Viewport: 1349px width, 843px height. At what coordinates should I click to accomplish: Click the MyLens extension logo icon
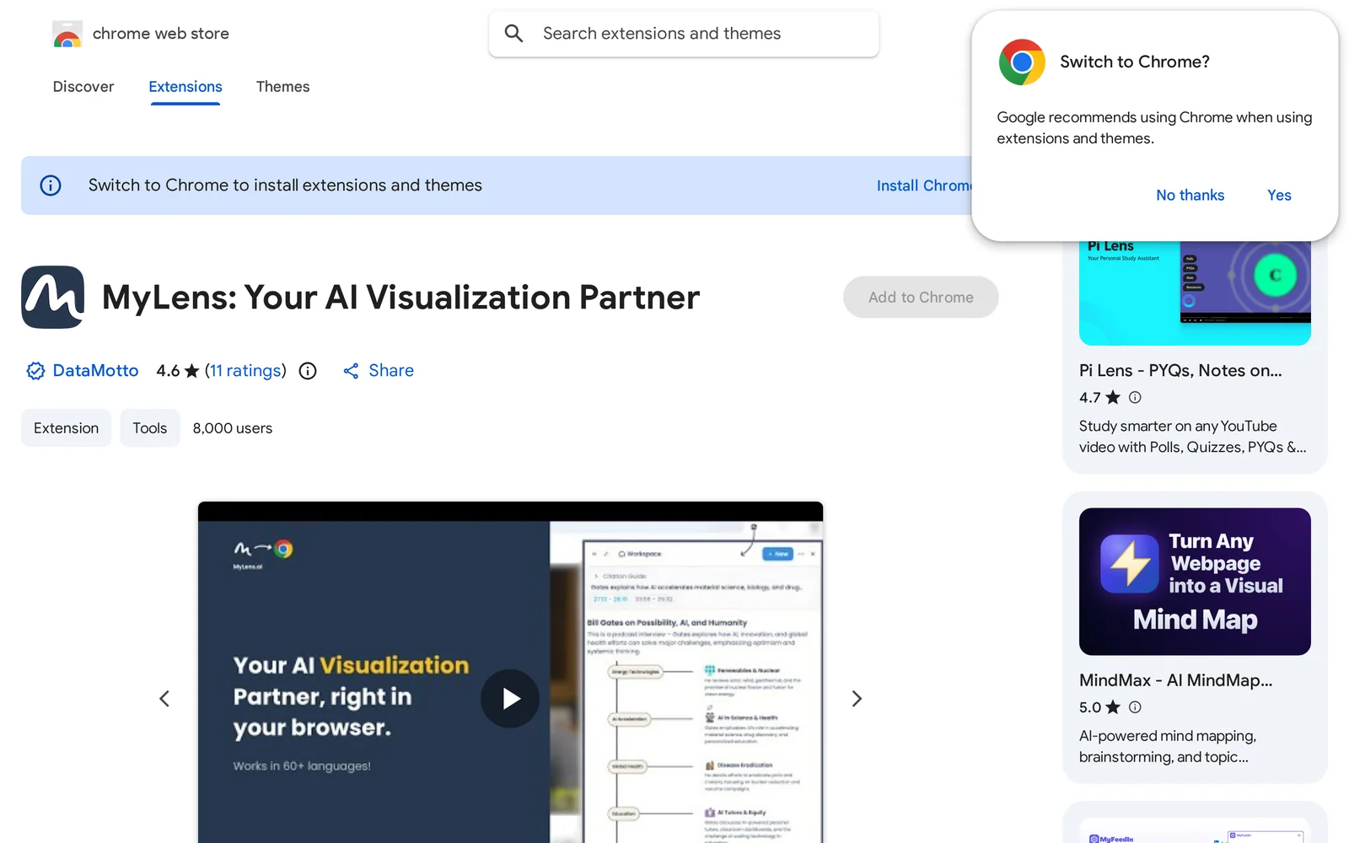(52, 298)
